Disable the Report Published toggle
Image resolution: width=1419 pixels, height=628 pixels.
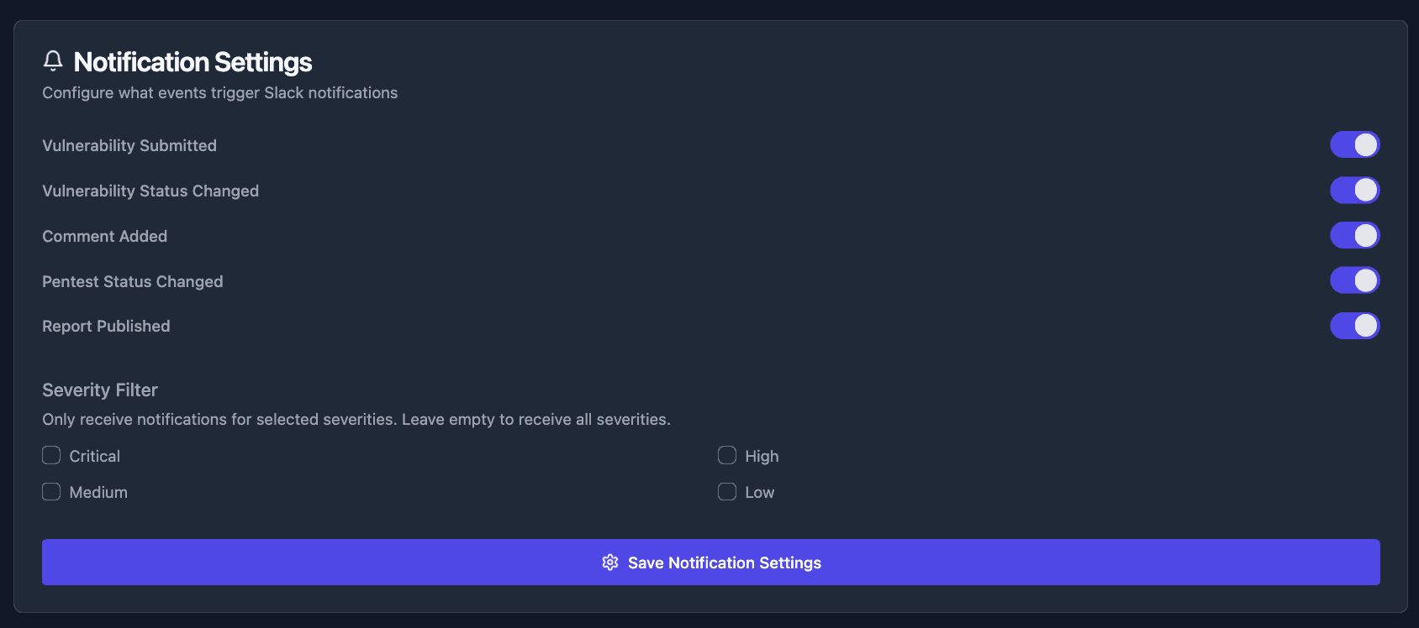pos(1354,326)
